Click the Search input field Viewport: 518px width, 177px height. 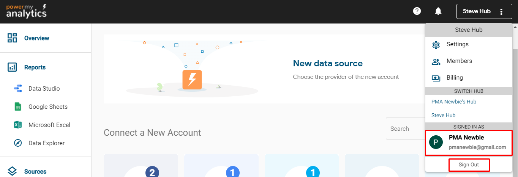pyautogui.click(x=405, y=129)
